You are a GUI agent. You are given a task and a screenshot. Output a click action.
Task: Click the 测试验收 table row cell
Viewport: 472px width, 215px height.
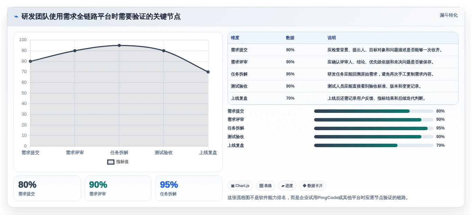click(239, 86)
